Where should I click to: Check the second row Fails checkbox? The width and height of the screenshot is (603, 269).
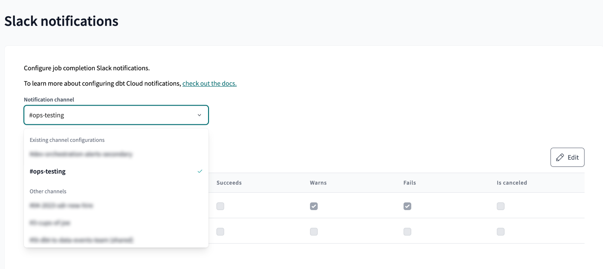pyautogui.click(x=407, y=232)
